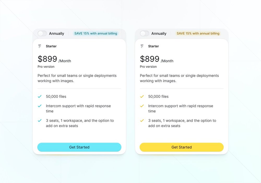Click the teal checkmark beside 3 seats feature
This screenshot has height=183, width=261.
(40, 121)
